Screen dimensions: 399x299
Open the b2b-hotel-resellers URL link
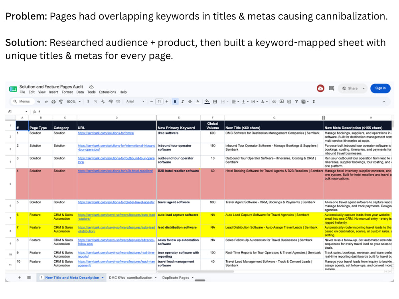[x=115, y=171]
